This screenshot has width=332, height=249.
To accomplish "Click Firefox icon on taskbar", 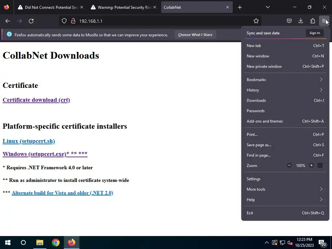I will (x=72, y=243).
